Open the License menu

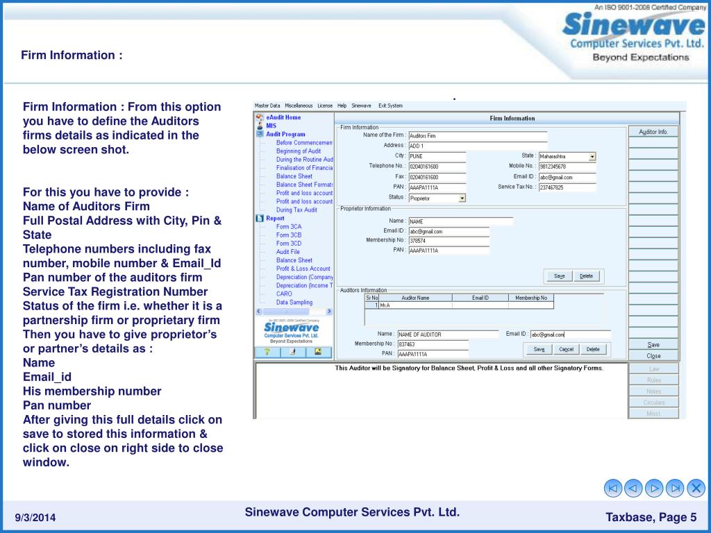[325, 105]
